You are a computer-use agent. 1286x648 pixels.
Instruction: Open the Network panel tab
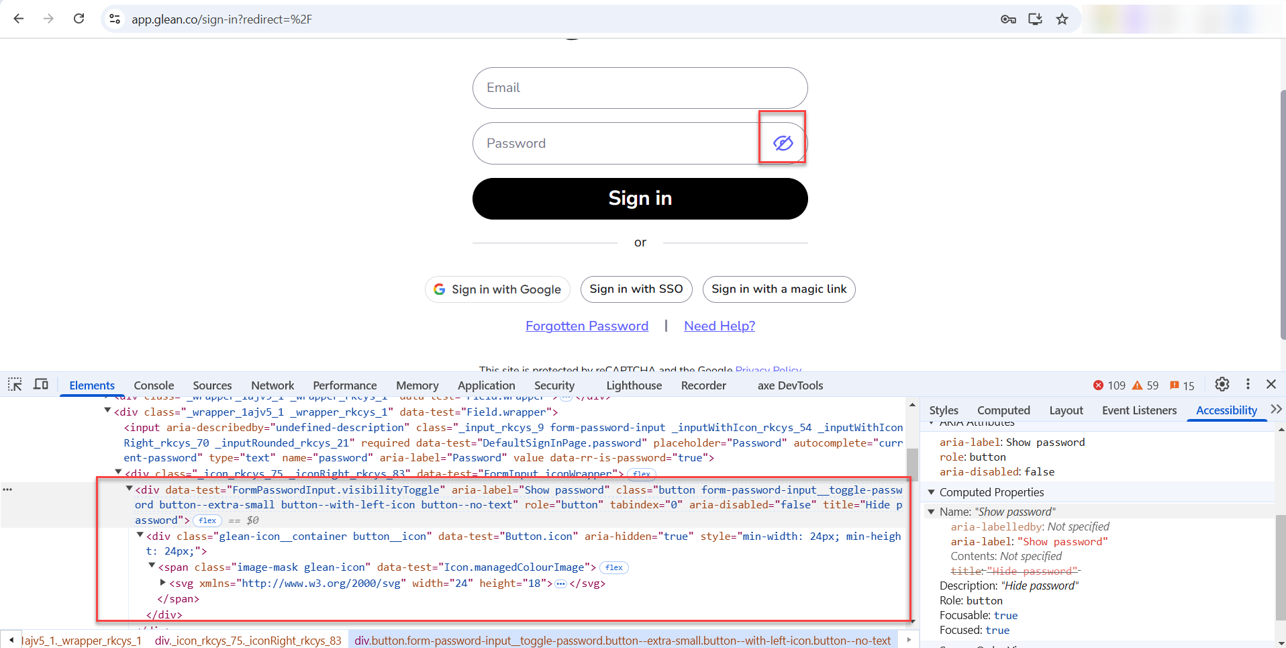[x=273, y=385]
